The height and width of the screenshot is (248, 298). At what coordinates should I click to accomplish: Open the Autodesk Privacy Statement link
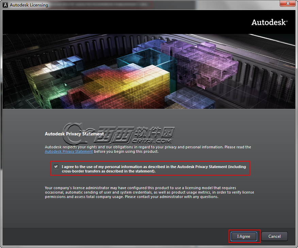[69, 151]
